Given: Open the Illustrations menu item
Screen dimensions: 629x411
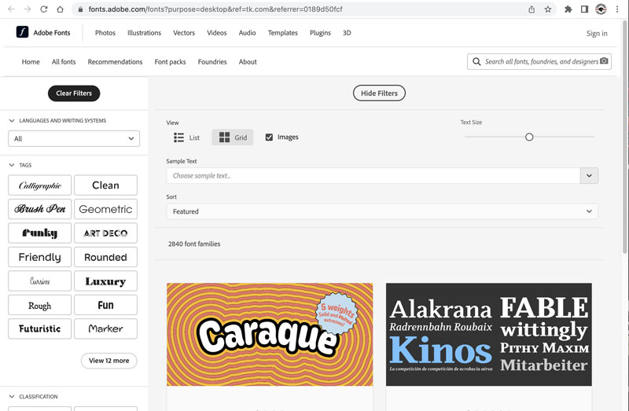Looking at the screenshot, I should (144, 33).
